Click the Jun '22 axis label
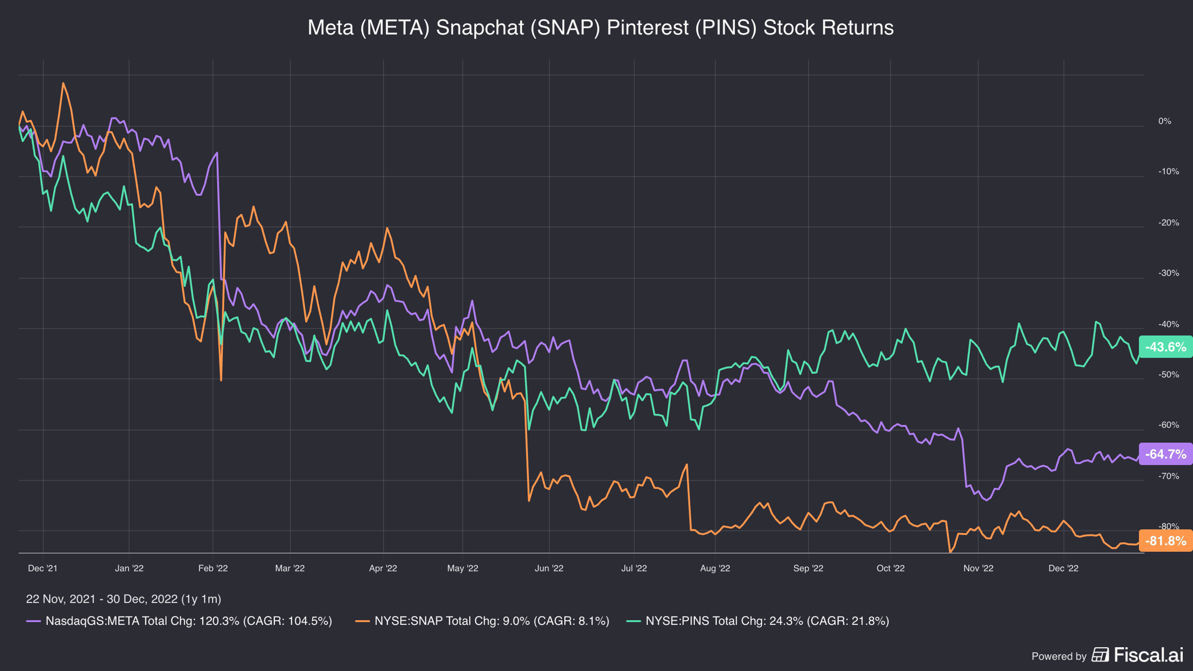Viewport: 1193px width, 671px height. tap(549, 568)
